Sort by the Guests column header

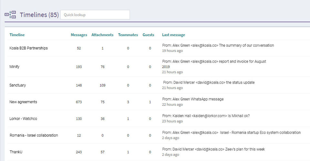(148, 35)
